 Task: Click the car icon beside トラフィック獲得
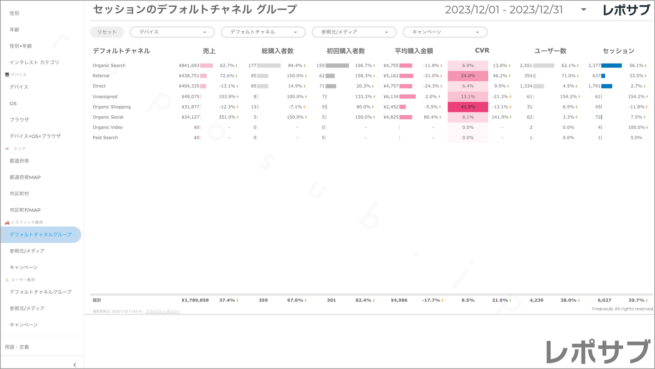coord(7,222)
